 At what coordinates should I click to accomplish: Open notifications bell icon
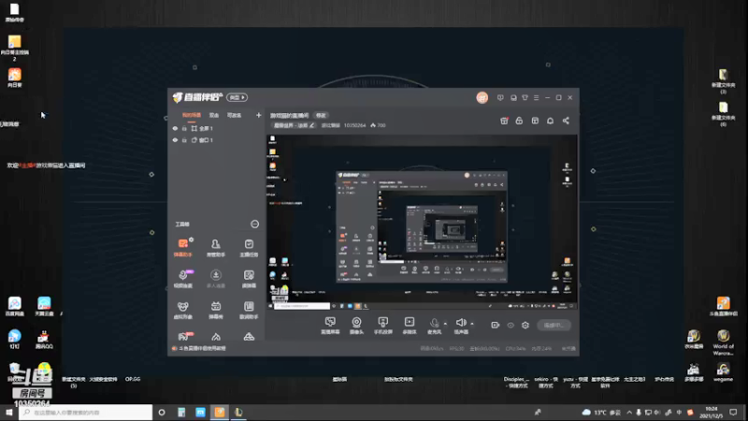click(550, 121)
